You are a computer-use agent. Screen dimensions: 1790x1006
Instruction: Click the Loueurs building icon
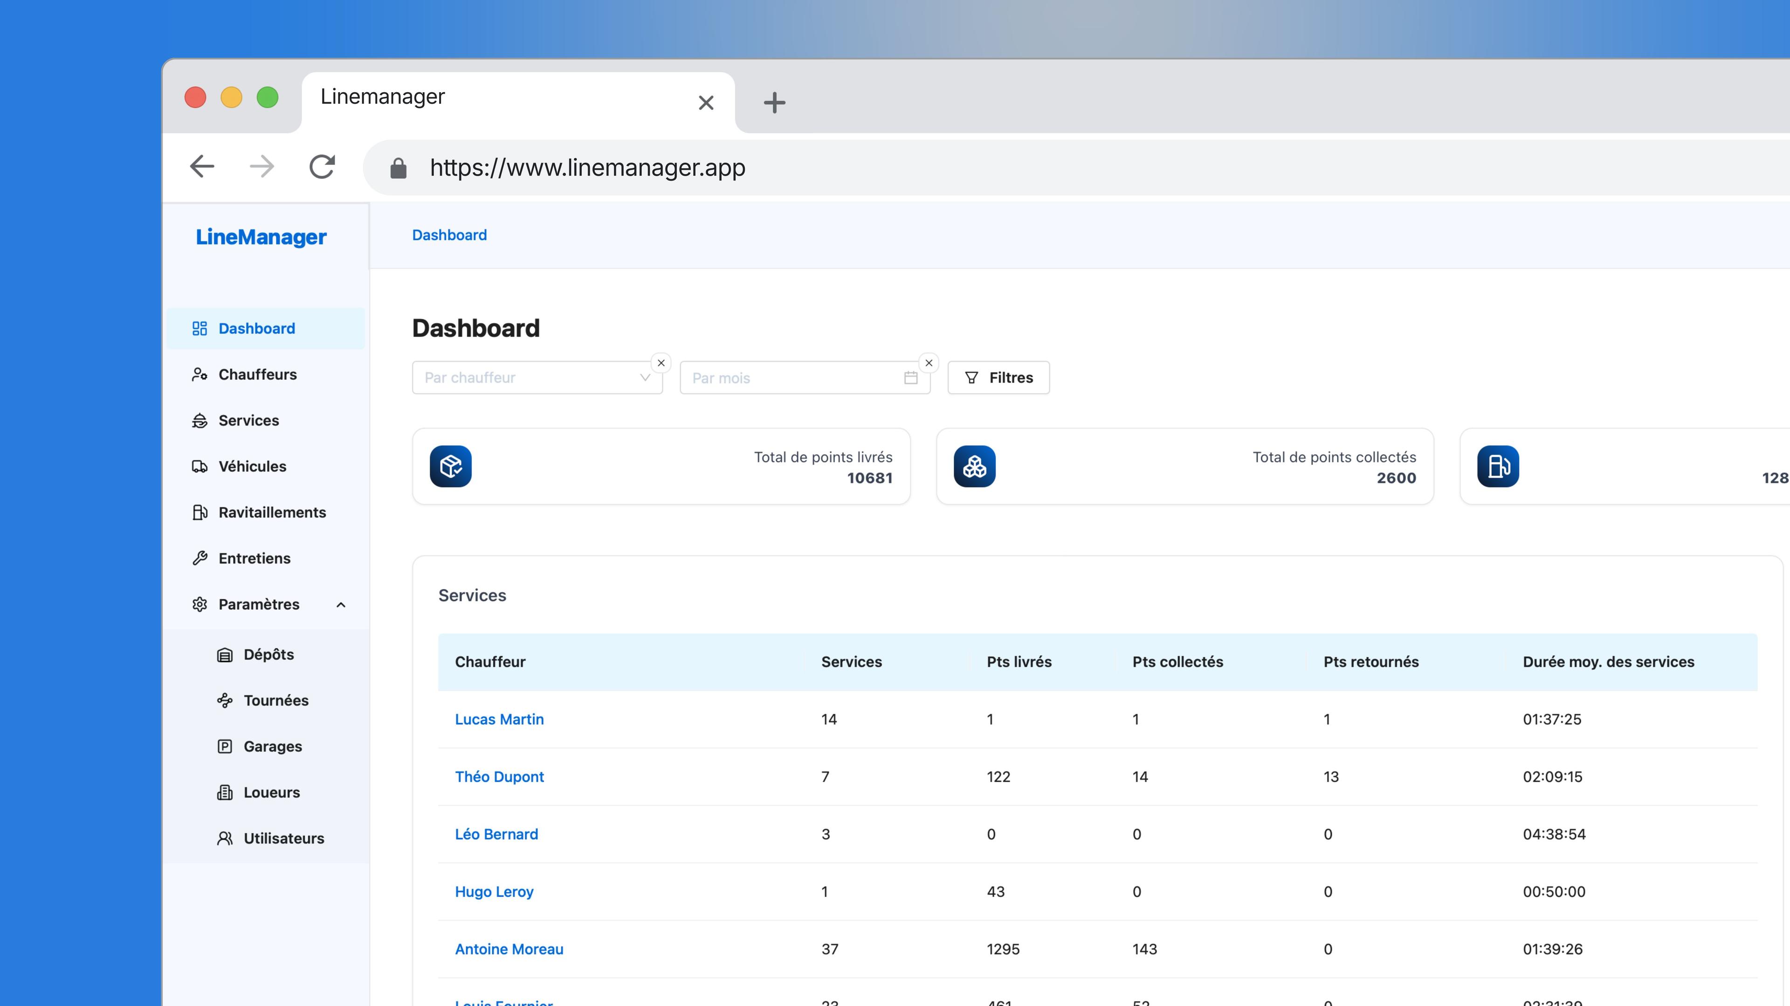coord(224,792)
